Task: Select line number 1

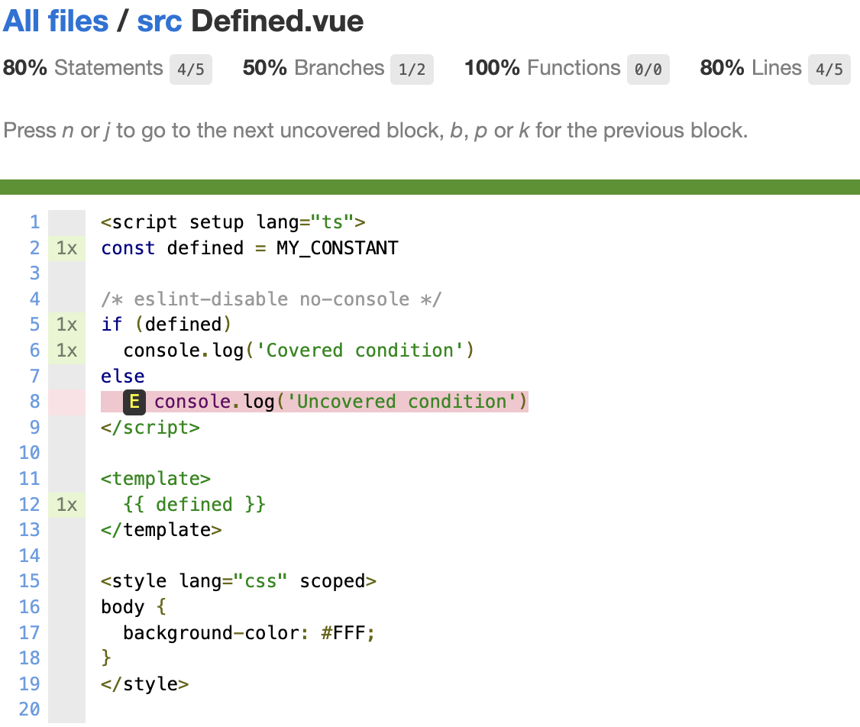Action: 34,222
